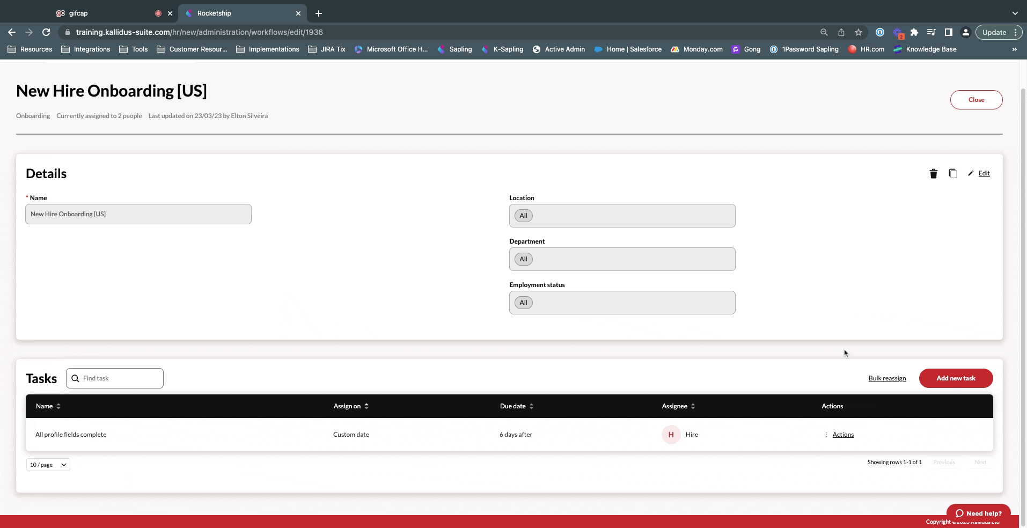Click the Find task search field

(x=120, y=378)
